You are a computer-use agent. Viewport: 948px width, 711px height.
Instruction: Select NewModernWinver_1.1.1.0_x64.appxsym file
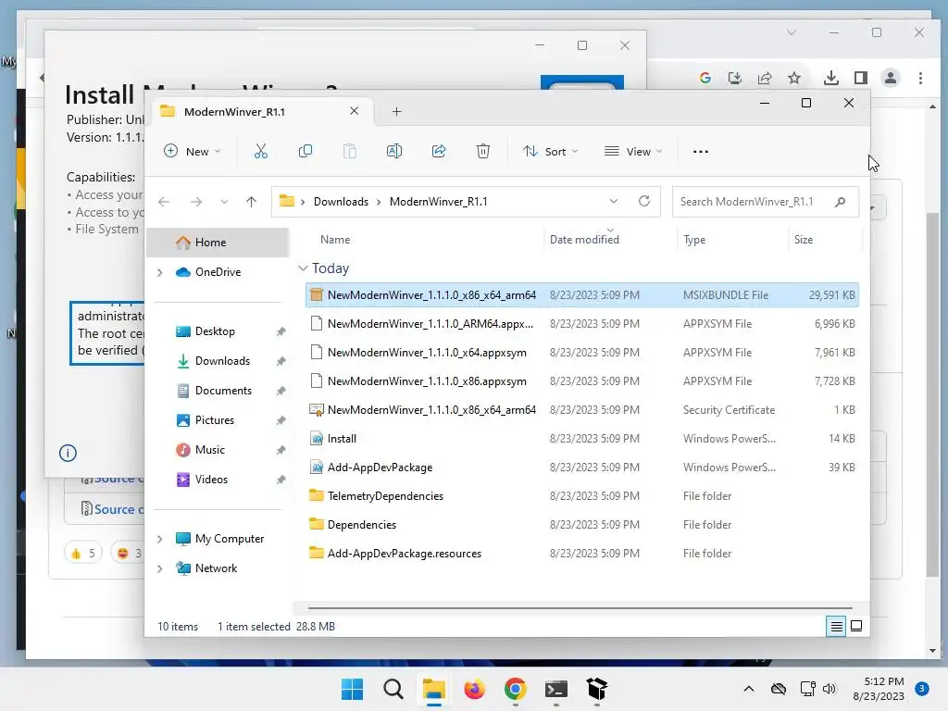581,353
